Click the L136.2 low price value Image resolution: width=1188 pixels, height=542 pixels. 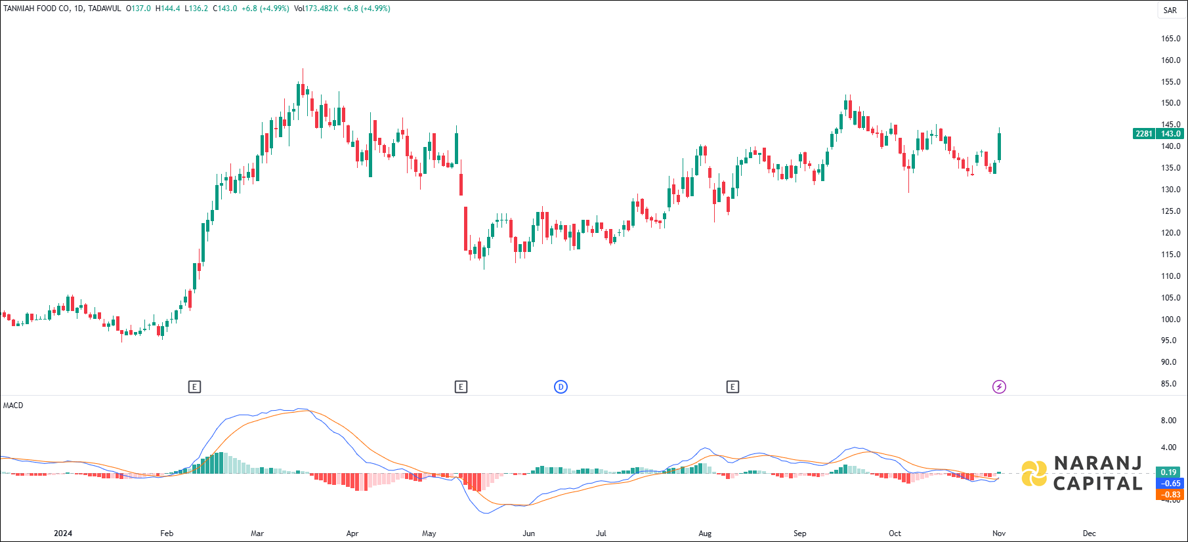point(196,9)
